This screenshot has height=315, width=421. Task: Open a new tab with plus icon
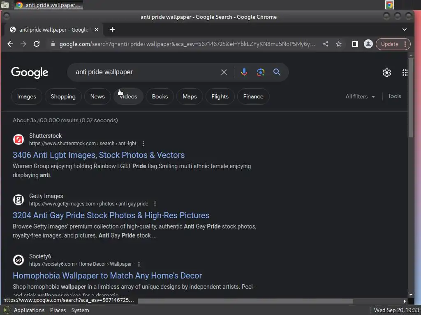(x=112, y=30)
